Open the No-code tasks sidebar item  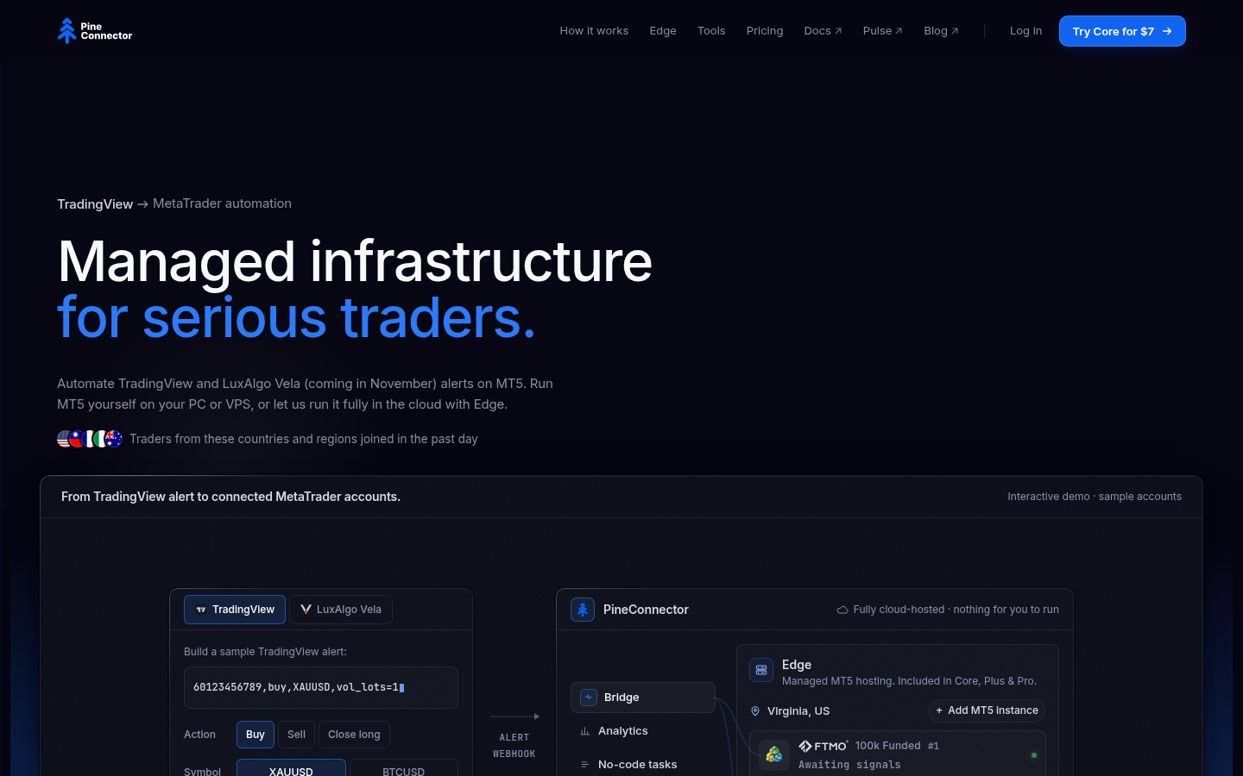tap(643, 765)
